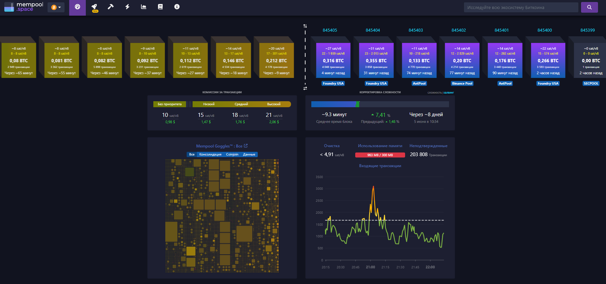Viewport: 606px width, 284px height.
Task: Select the Данные goggles filter
Action: [x=249, y=154]
